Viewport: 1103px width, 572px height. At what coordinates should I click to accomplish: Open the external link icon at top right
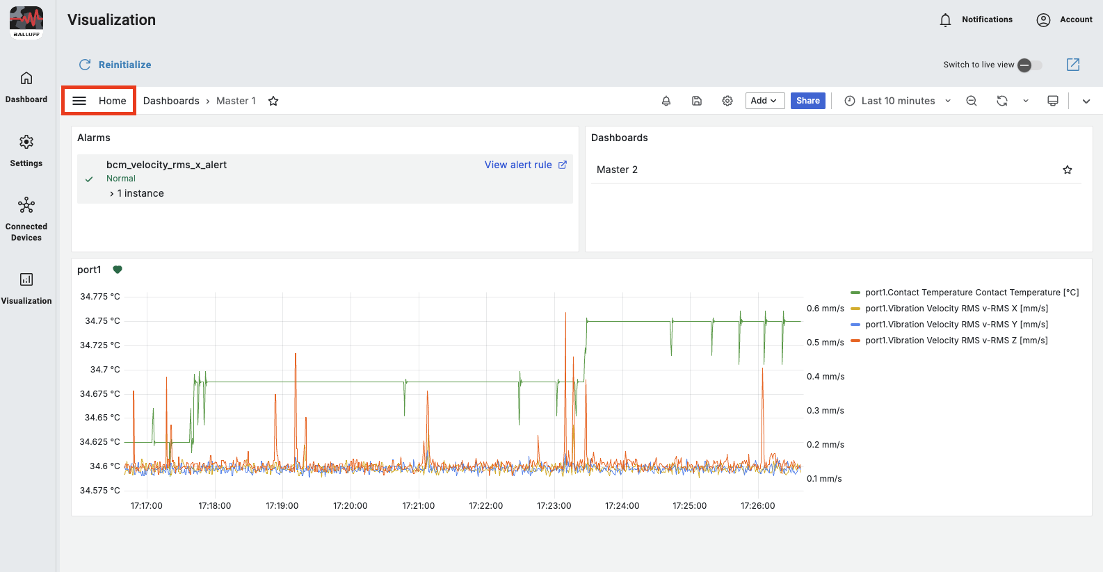click(x=1073, y=65)
